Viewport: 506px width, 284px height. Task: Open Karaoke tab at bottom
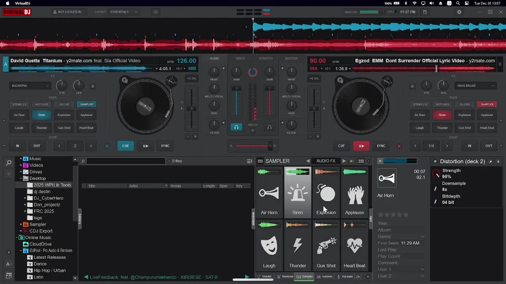[345, 277]
